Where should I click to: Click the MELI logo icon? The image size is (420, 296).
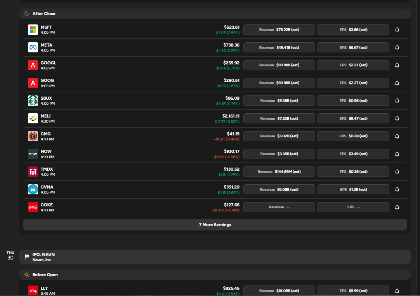tap(33, 118)
